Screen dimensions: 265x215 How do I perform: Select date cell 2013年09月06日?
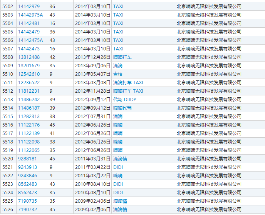point(92,66)
